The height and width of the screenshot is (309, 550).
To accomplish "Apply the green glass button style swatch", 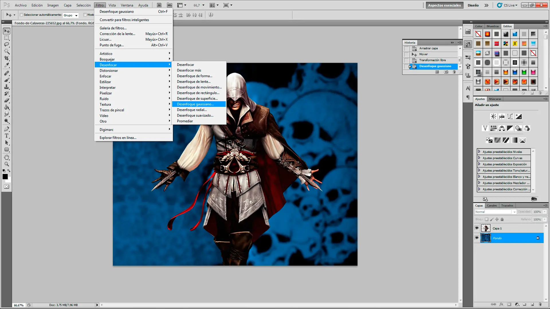I will (524, 72).
